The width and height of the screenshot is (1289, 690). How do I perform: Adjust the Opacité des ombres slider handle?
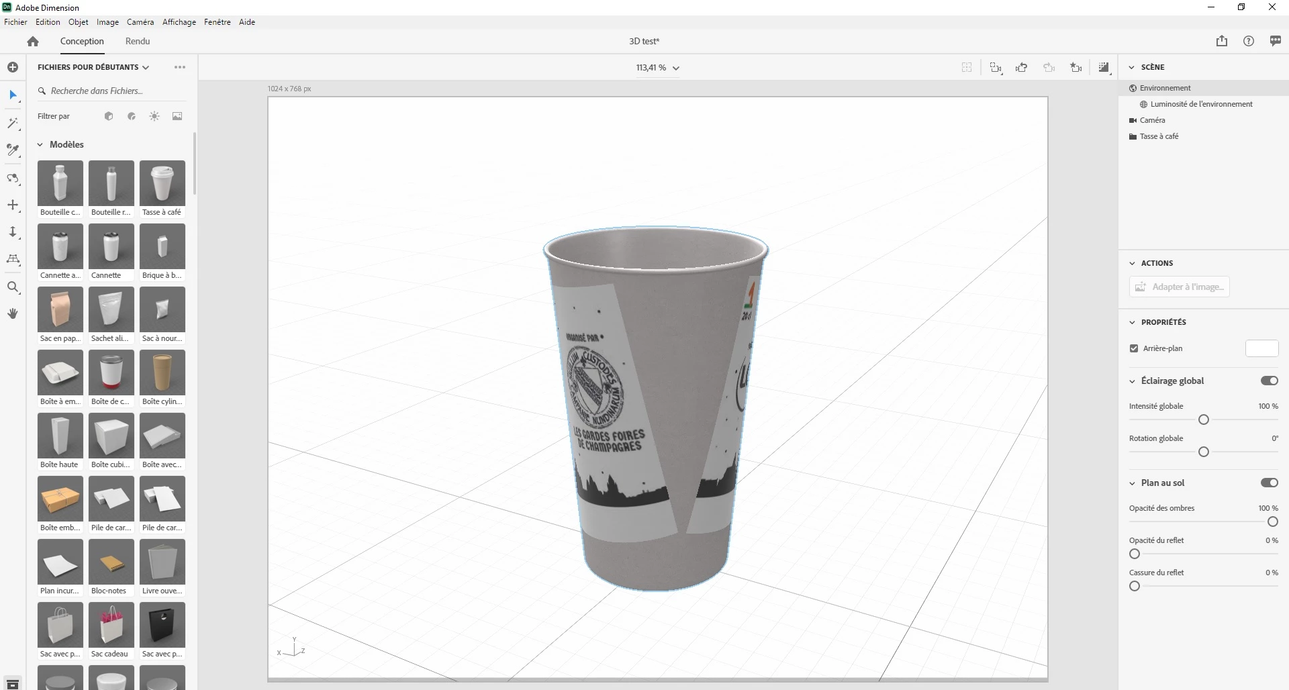(x=1273, y=522)
